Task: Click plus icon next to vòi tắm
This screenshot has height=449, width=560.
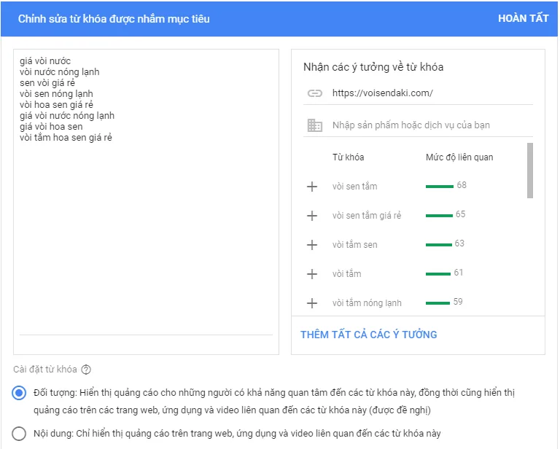Action: pos(312,274)
